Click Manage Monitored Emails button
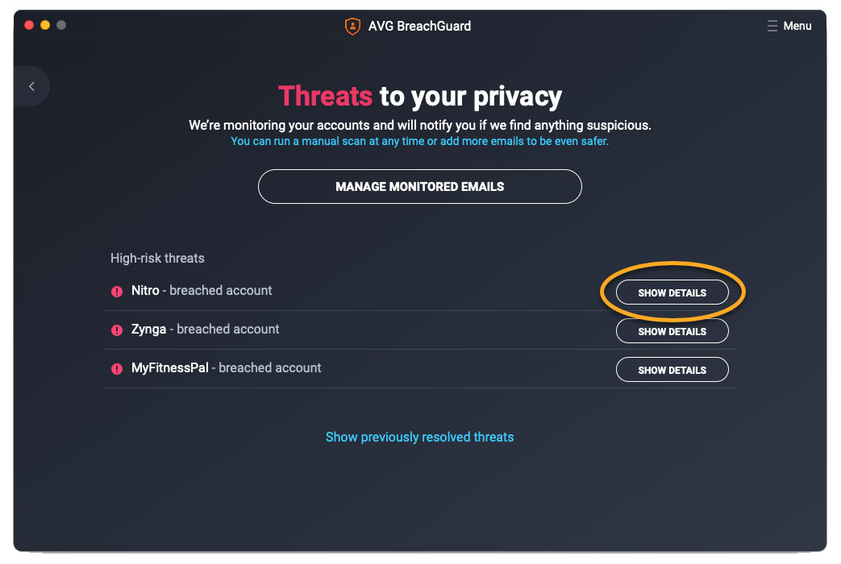This screenshot has width=841, height=564. coord(419,187)
